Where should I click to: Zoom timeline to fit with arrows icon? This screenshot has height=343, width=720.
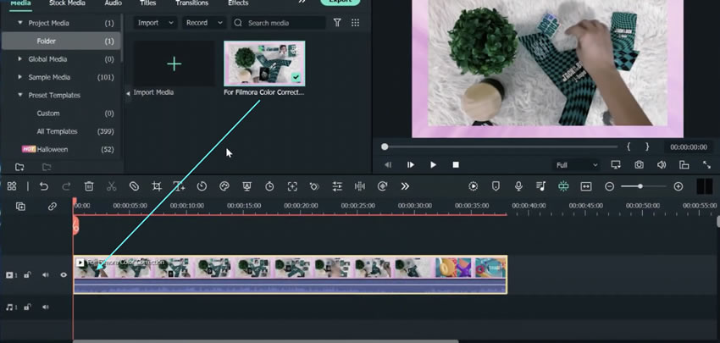586,186
